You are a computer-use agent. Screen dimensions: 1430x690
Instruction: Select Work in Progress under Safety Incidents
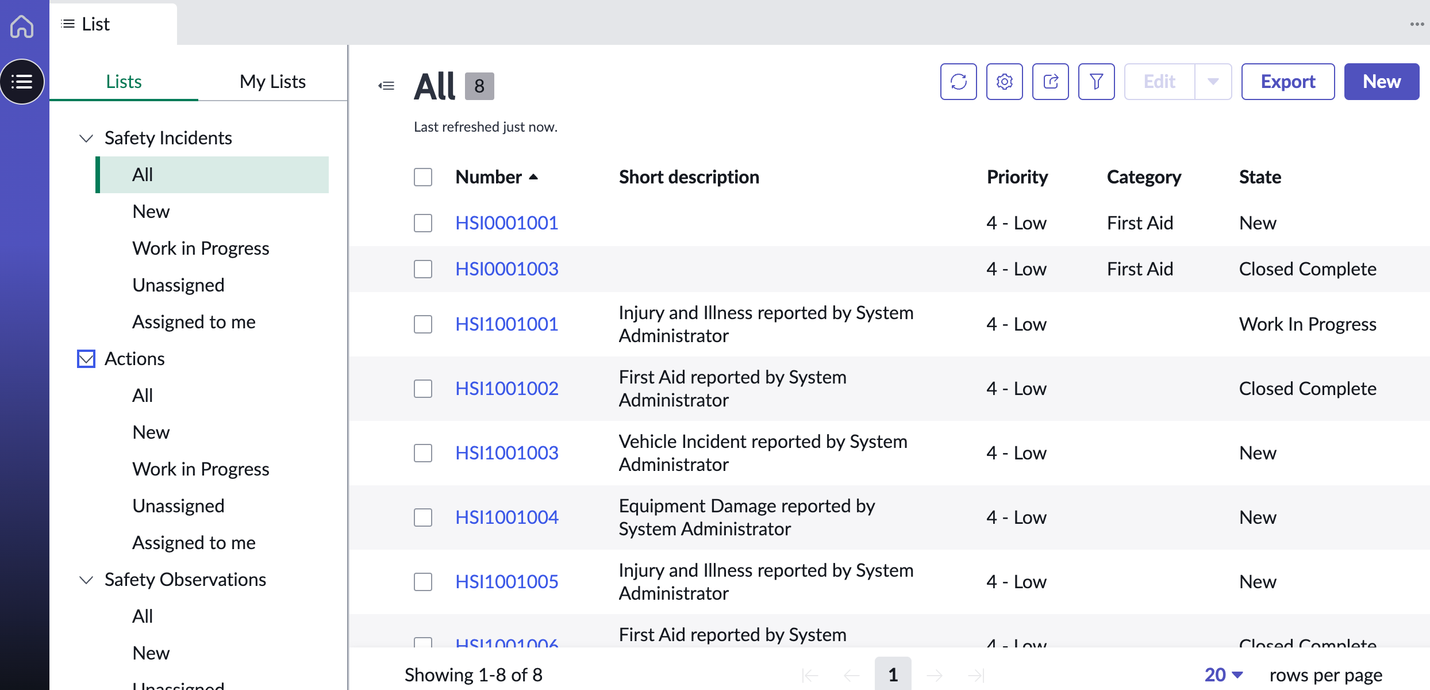coord(201,248)
